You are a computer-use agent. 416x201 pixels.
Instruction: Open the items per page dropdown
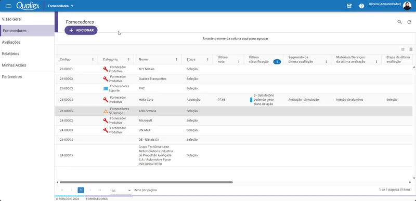coord(121,191)
